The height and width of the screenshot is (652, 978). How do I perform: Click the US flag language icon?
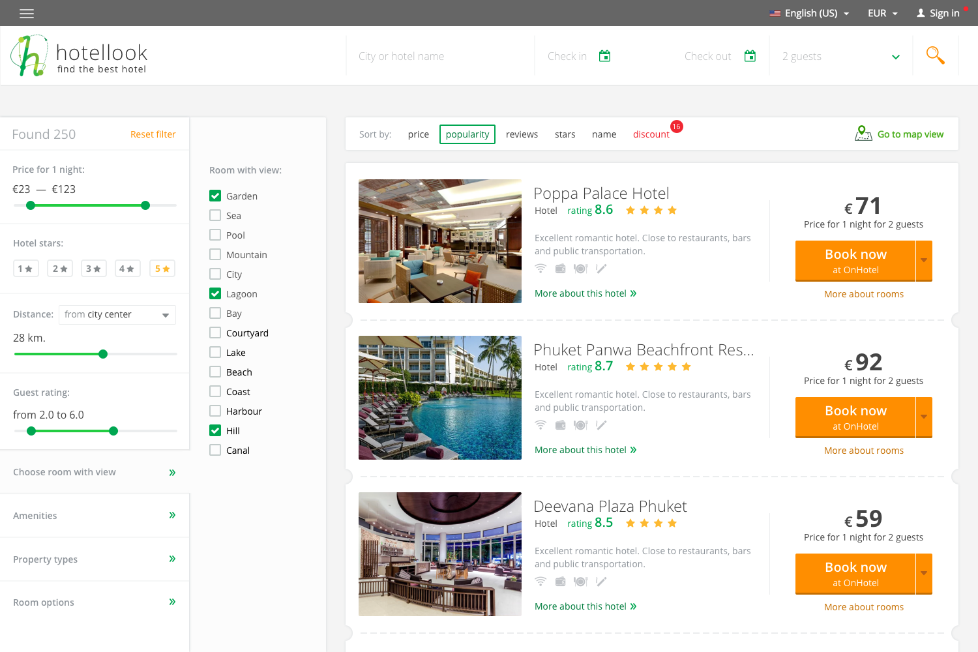pyautogui.click(x=775, y=13)
